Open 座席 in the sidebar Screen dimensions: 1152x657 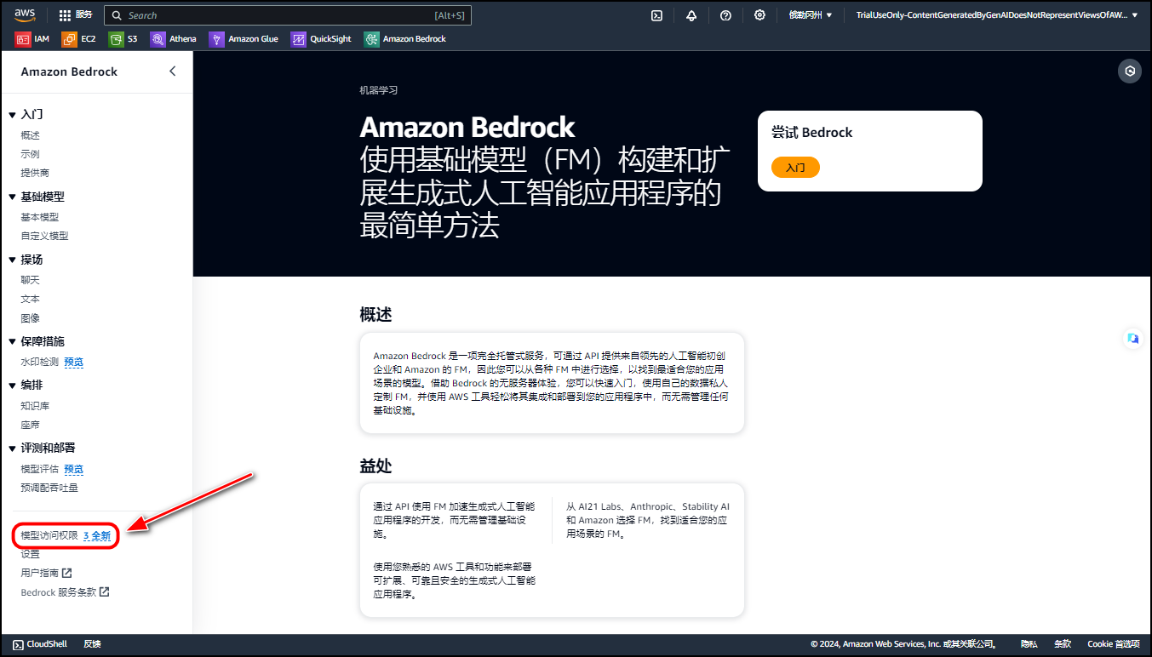point(31,425)
